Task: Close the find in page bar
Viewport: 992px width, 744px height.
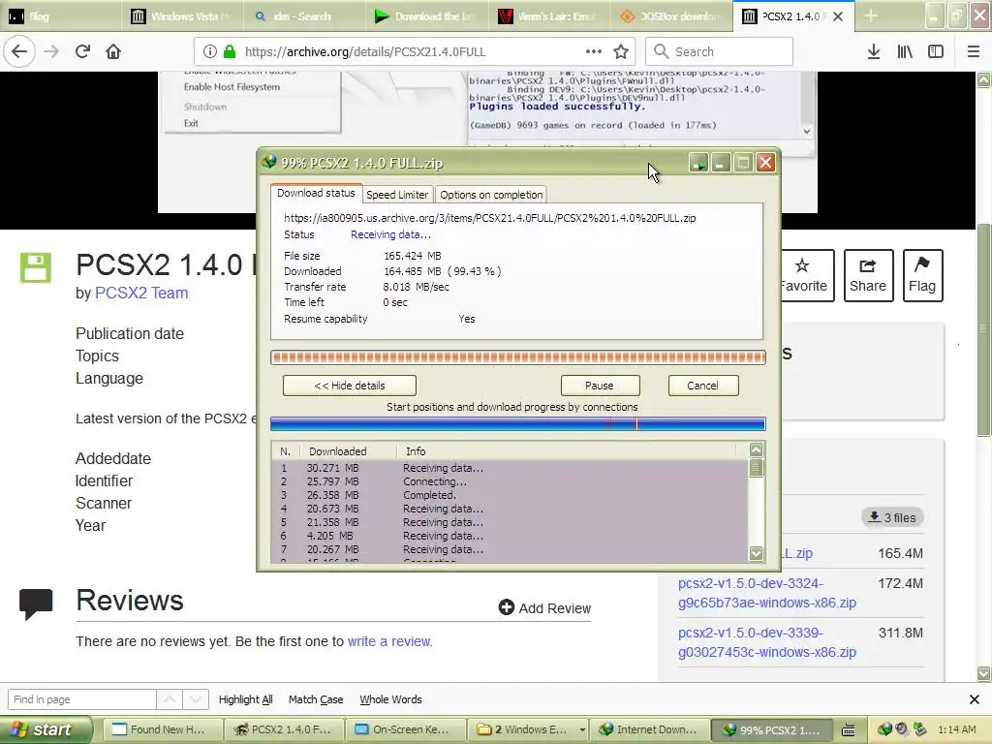Action: (975, 699)
